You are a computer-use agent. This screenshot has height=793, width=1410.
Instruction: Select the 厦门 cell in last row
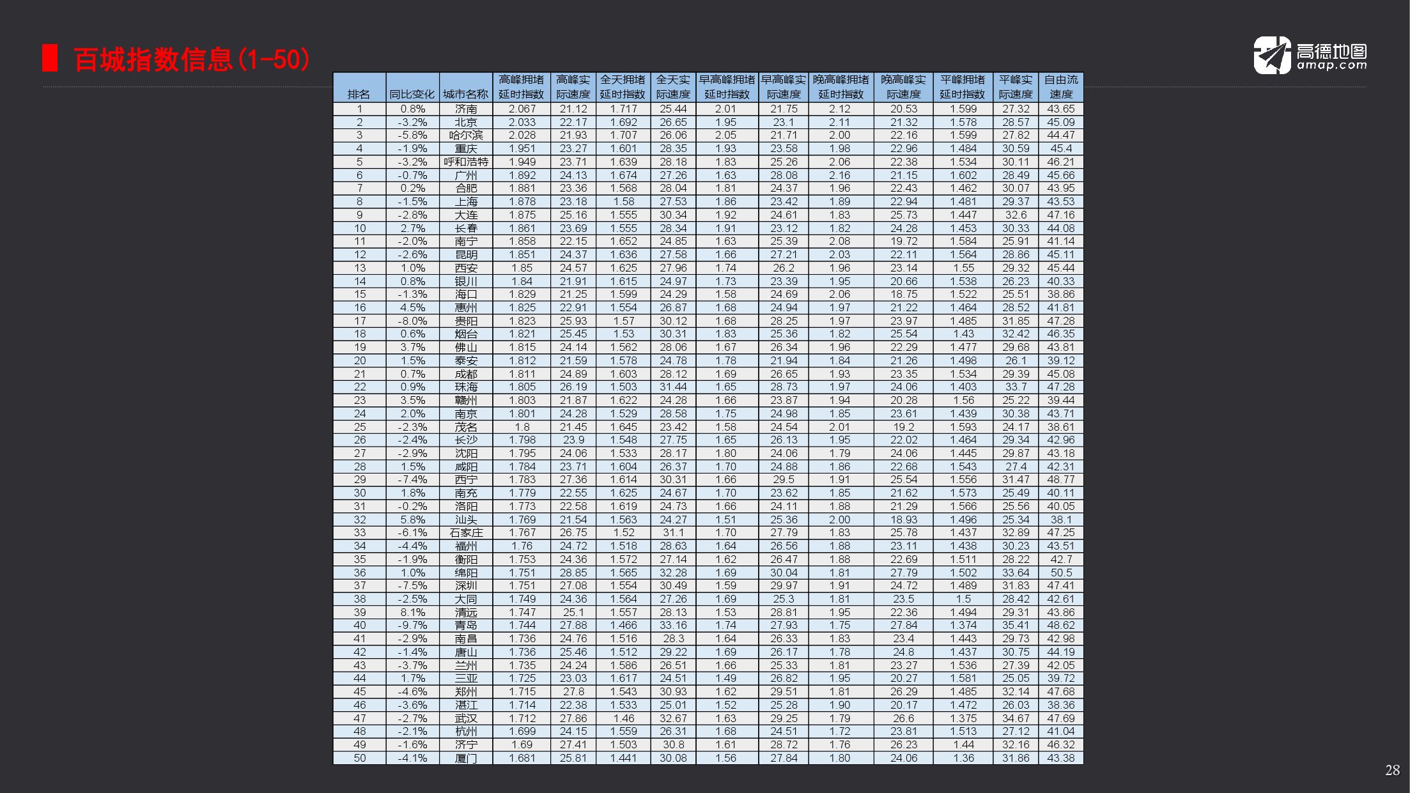pyautogui.click(x=466, y=758)
